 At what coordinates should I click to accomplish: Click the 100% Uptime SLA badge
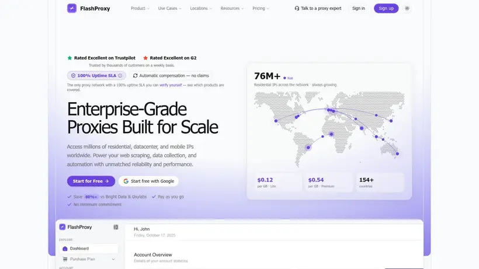[96, 76]
